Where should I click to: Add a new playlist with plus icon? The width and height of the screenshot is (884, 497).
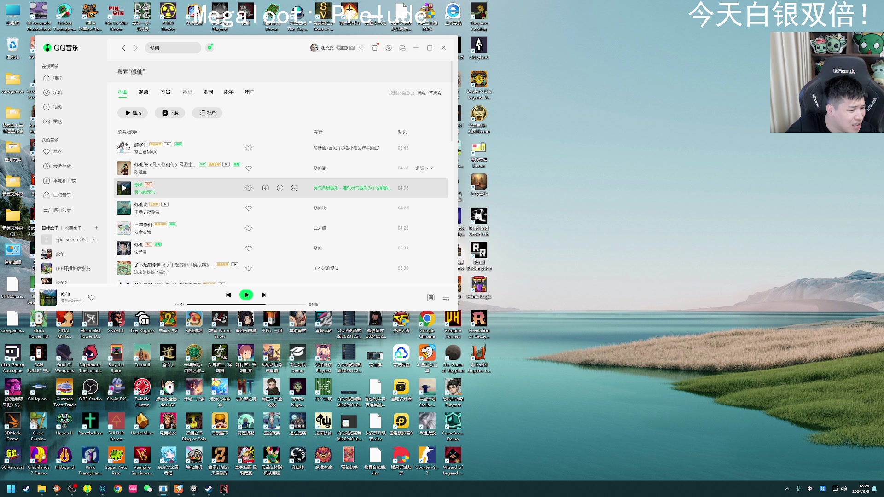pyautogui.click(x=96, y=228)
